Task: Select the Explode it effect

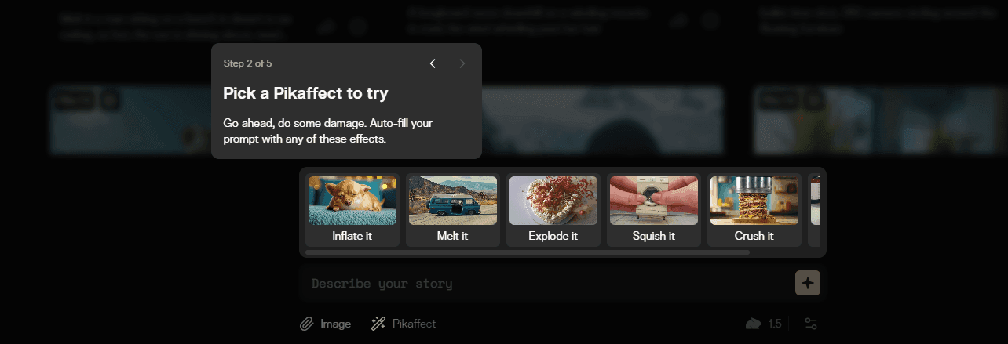Action: click(x=553, y=210)
